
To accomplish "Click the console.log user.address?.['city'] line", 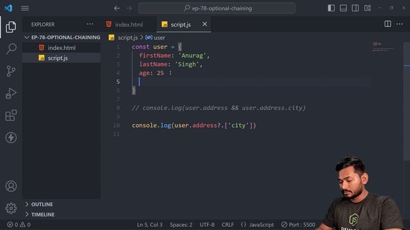I will (193, 125).
